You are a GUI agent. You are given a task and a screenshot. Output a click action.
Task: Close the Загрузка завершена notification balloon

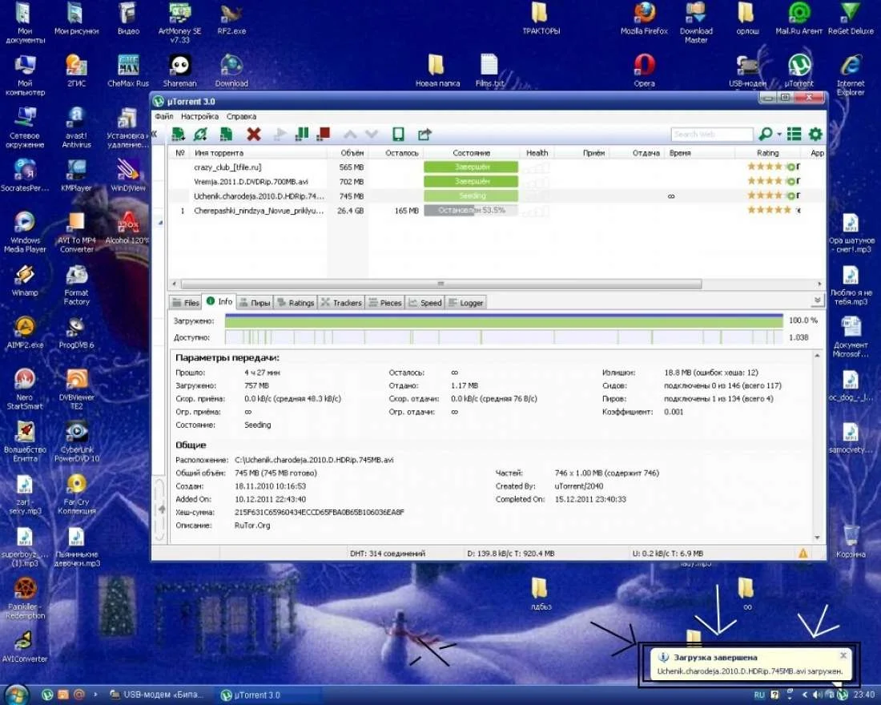click(843, 655)
